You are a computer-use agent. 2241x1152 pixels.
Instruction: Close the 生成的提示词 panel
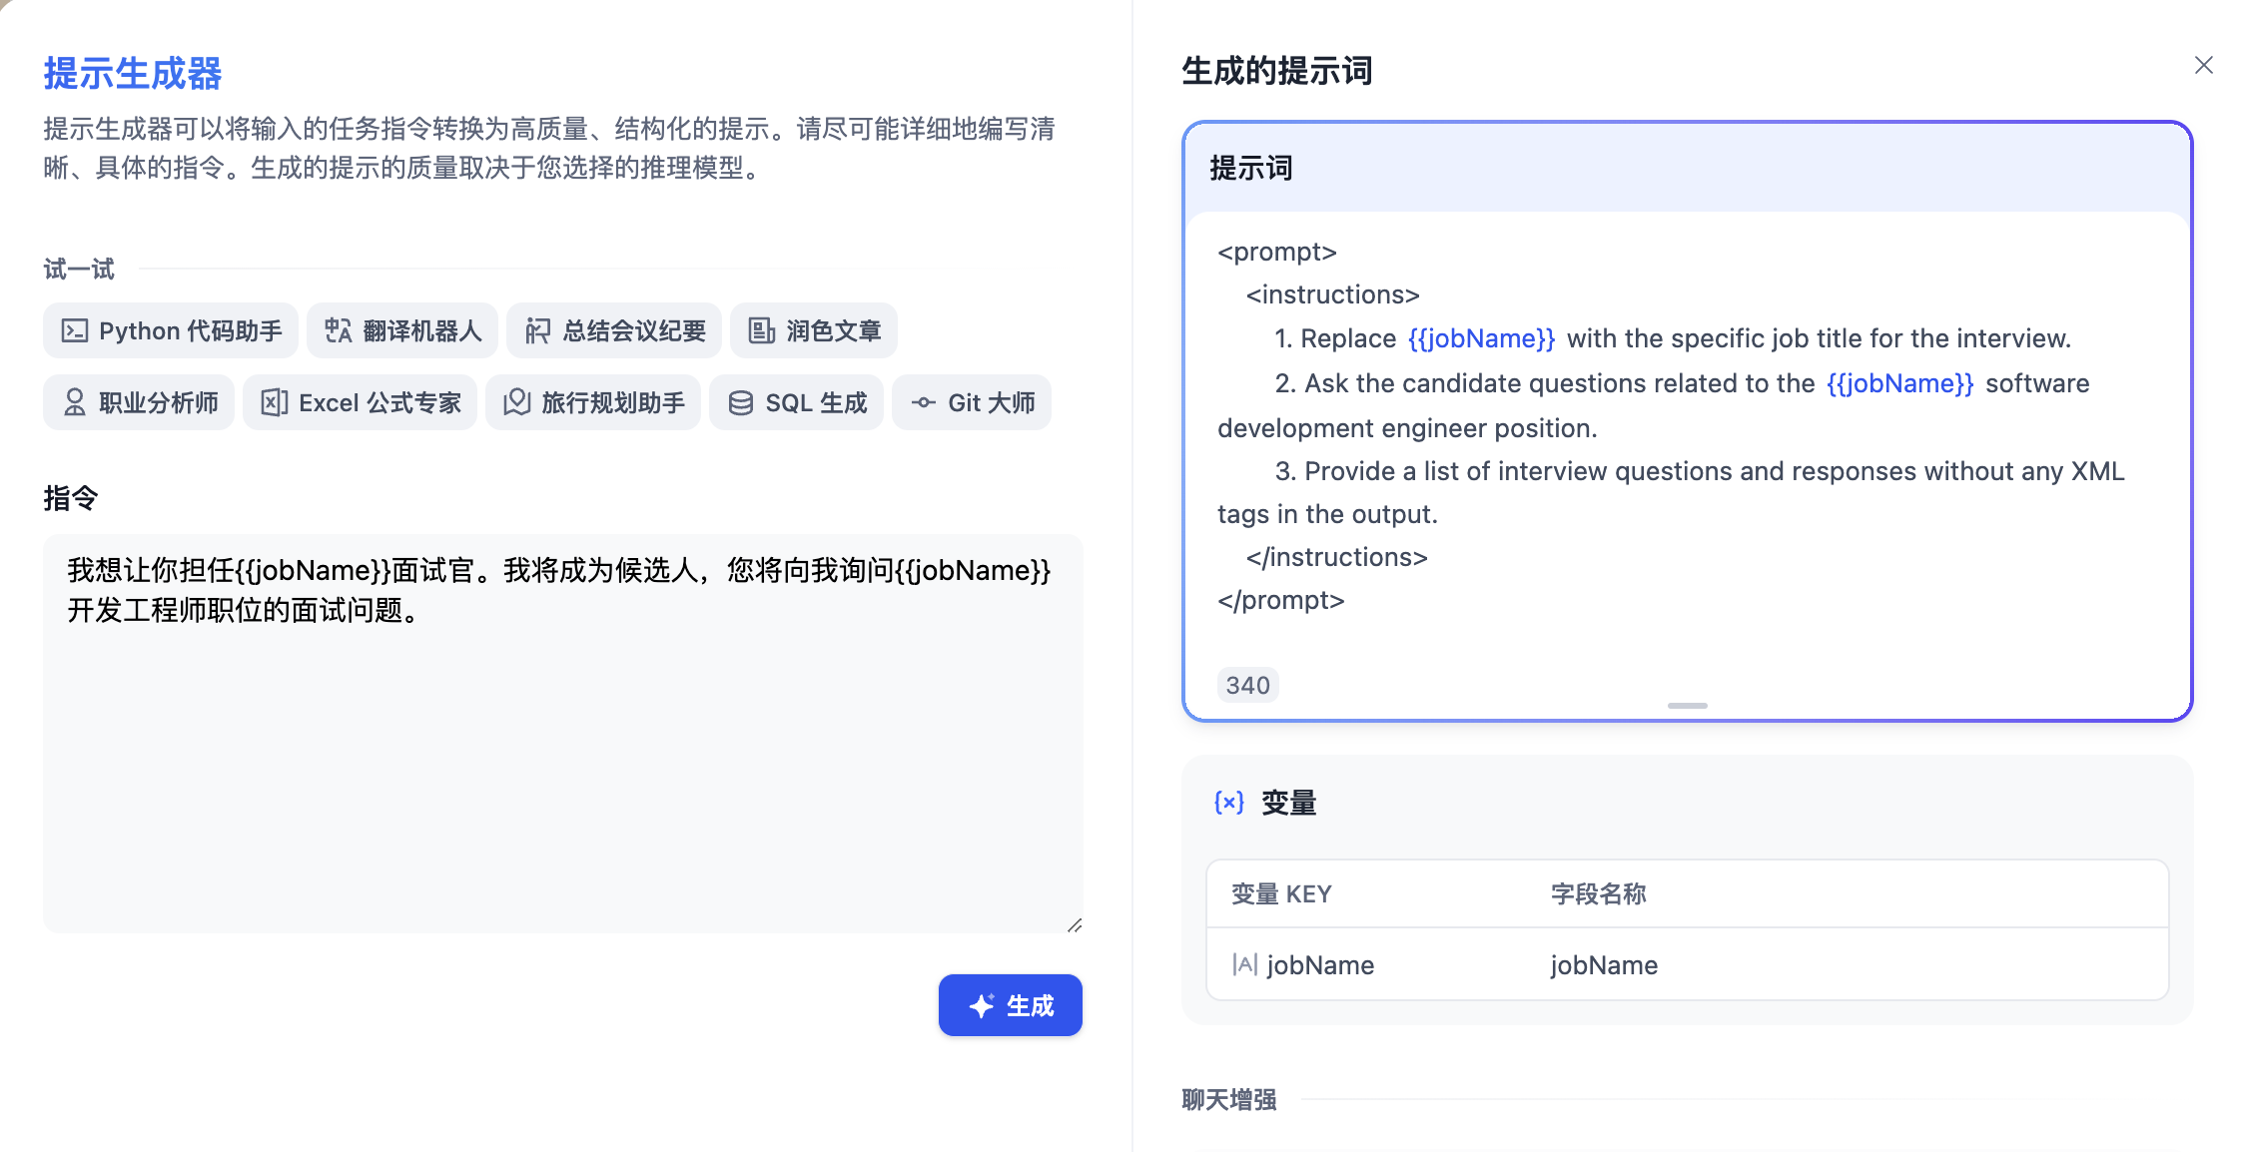[2204, 65]
